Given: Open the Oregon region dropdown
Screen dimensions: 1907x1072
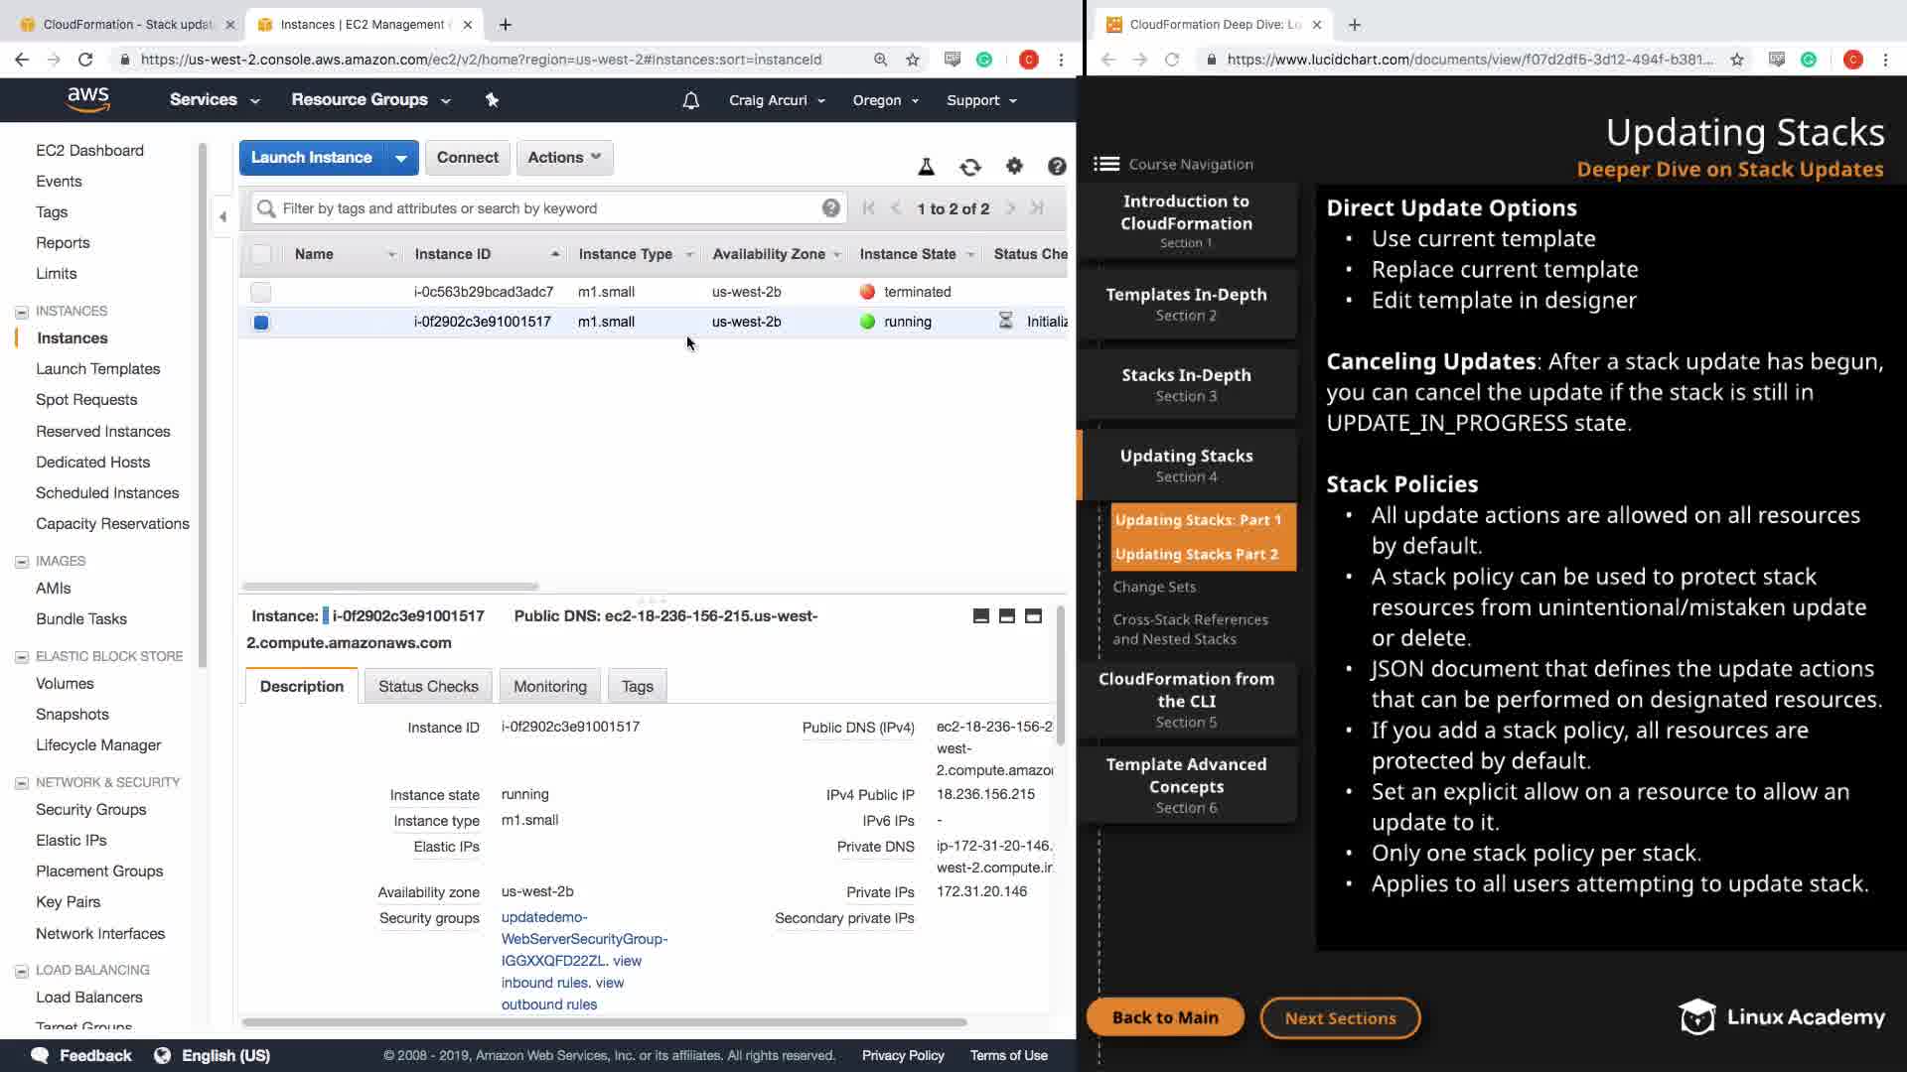Looking at the screenshot, I should click(885, 100).
